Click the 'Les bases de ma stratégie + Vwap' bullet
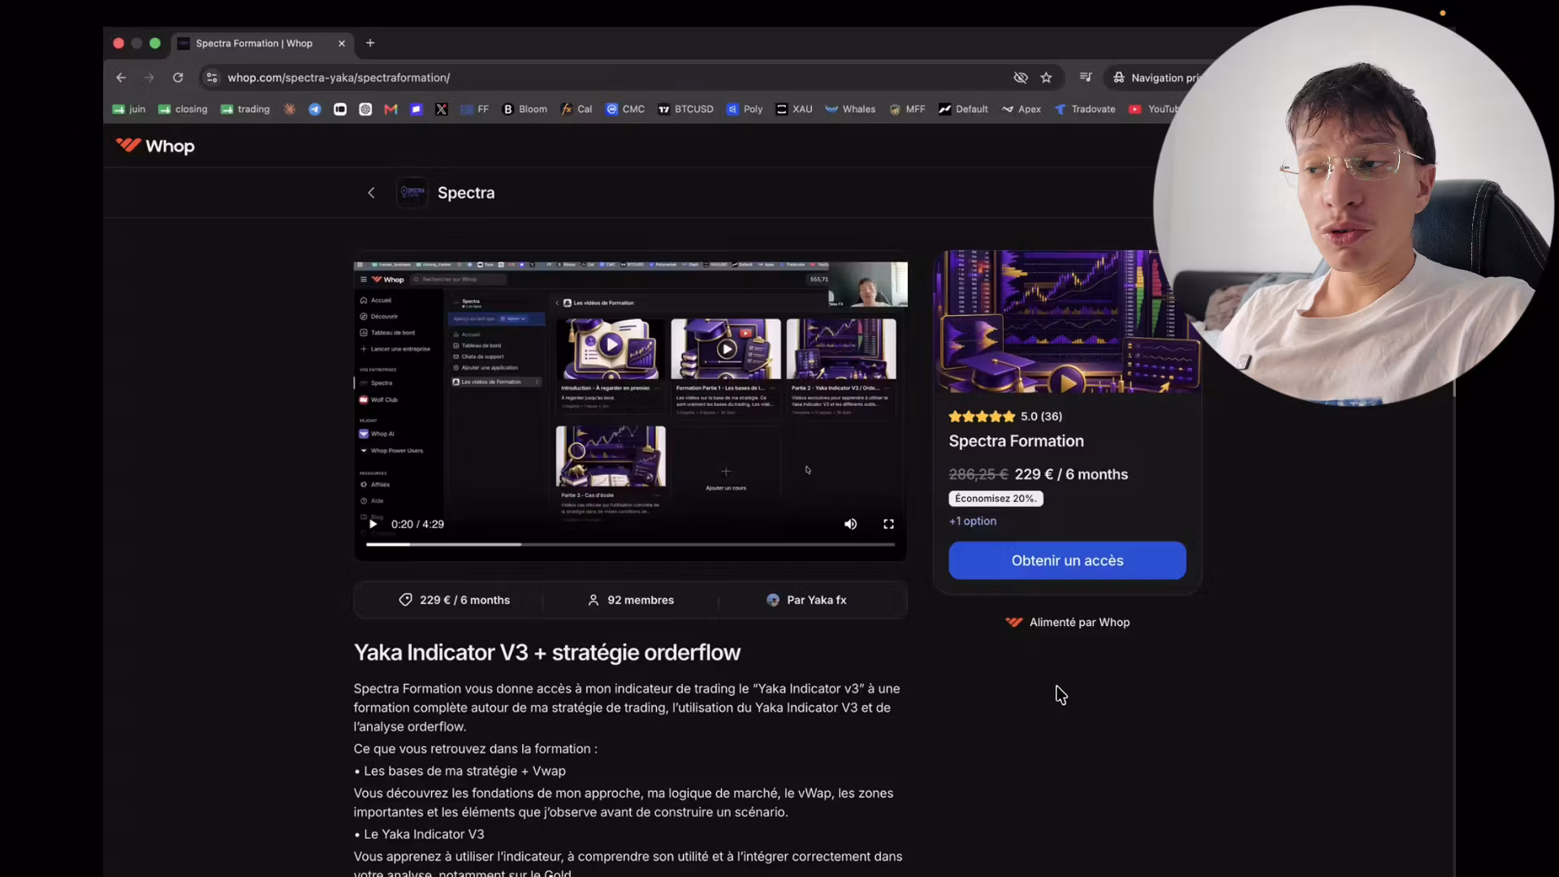Screen dimensions: 1559x877 [460, 771]
